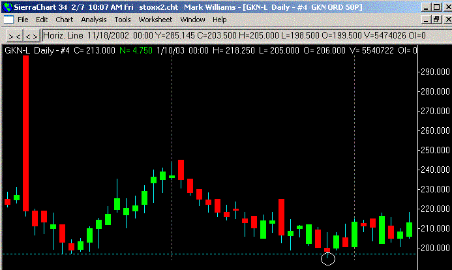Click the 250.000 label on the price scale

pyautogui.click(x=434, y=151)
